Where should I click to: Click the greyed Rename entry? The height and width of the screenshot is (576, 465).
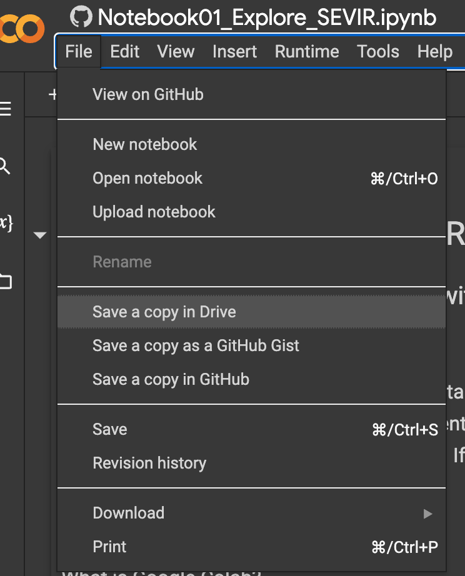251,262
